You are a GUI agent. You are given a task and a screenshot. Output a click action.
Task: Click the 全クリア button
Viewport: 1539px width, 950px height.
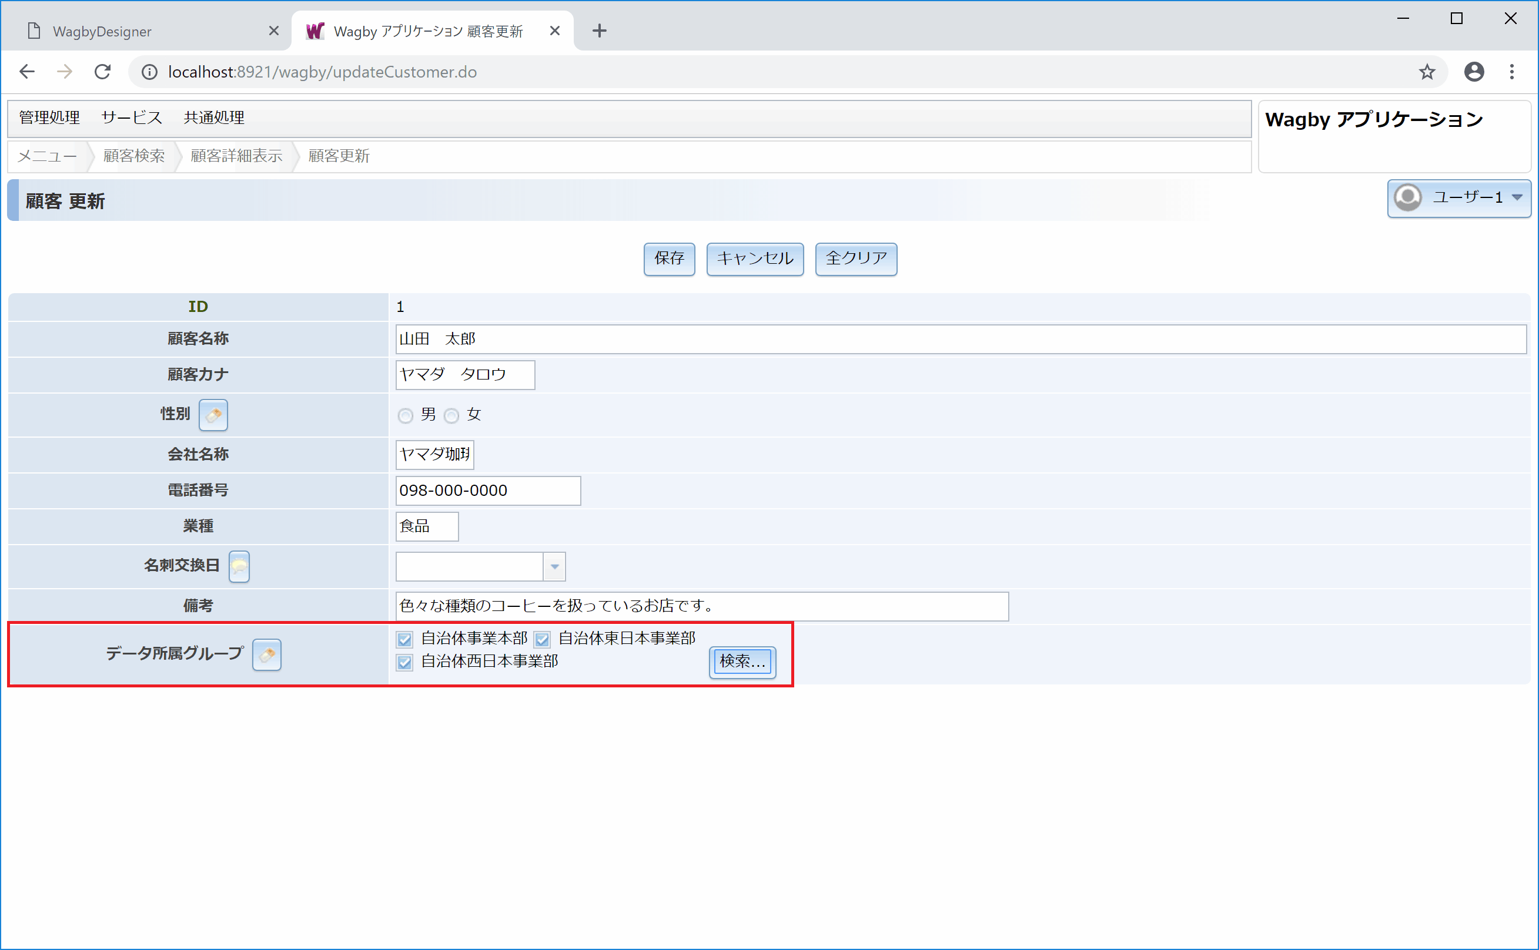tap(856, 259)
